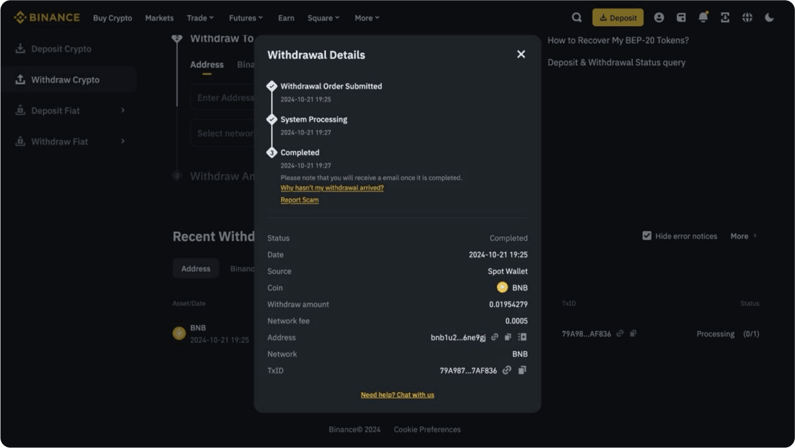Open address link icon beside bnb1u2...6ne9gj
The image size is (795, 448).
[x=495, y=337]
